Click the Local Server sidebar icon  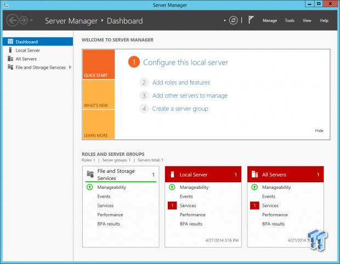pos(10,50)
